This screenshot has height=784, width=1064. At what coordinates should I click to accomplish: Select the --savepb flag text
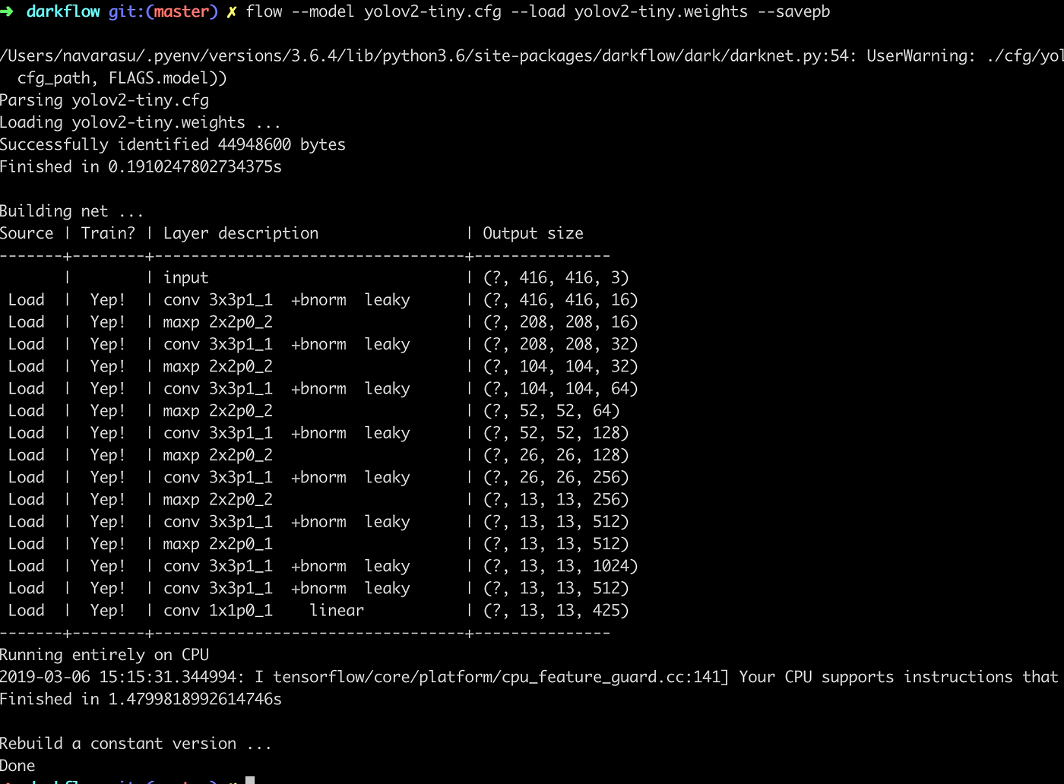click(793, 11)
